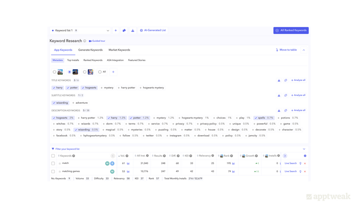Select the second app radio button
This screenshot has width=358, height=208.
(x=69, y=72)
